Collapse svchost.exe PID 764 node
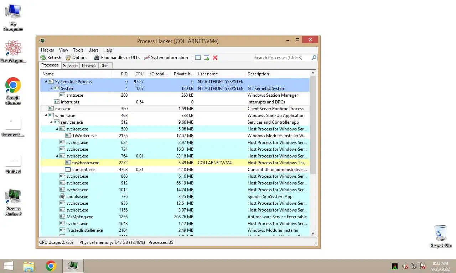The height and width of the screenshot is (273, 456). pos(57,156)
